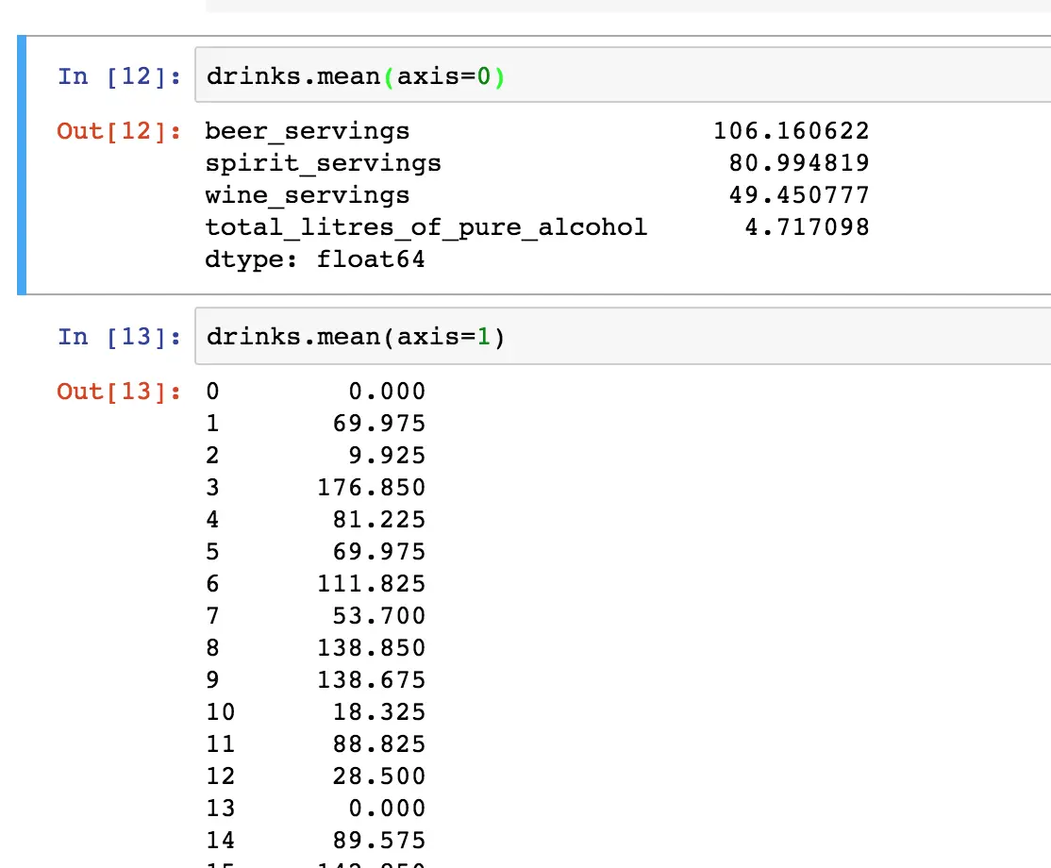
Task: Click the blue selected-cell bar of cell 12
Action: pos(22,165)
